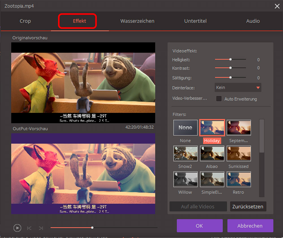Apply the September filter thumbnail

coord(239,128)
